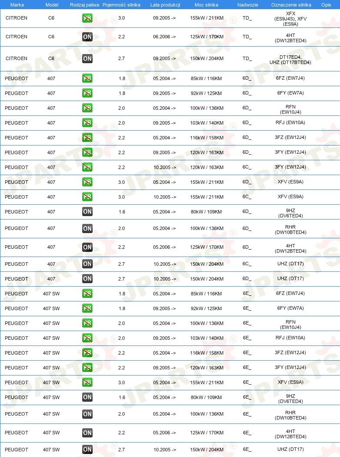340x457 pixels.
Task: Click 'RFJ (EW10A)' in the 407 SW row
Action: [x=290, y=338]
